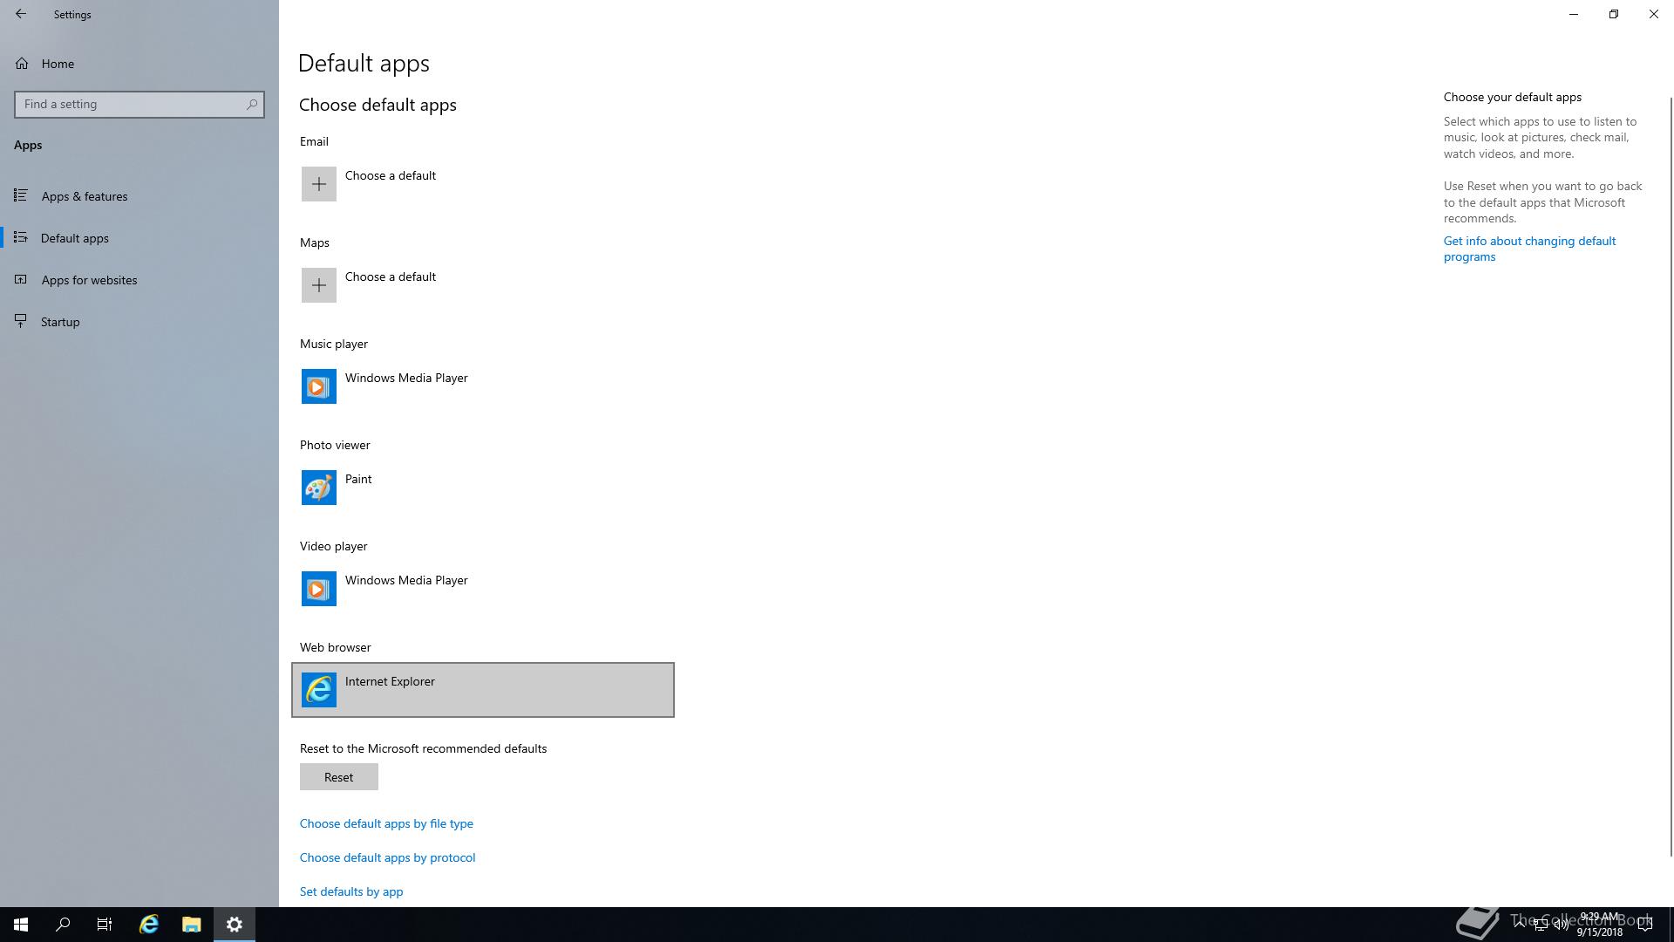Click Windows Media Player icon under Video player
The image size is (1674, 942).
point(318,589)
